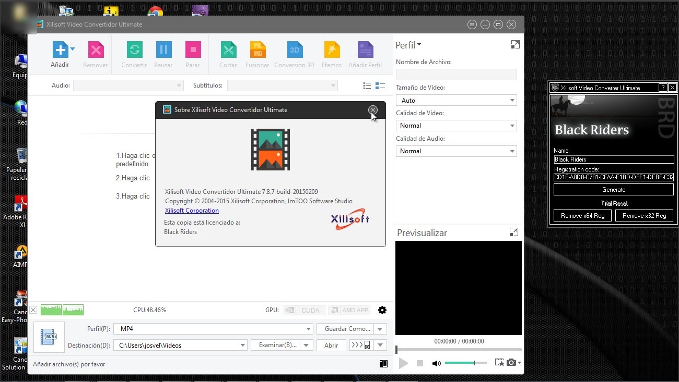Click the Nombre de Archivo field

(456, 75)
